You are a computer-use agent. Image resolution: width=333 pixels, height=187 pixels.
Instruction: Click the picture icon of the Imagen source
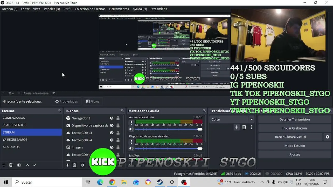coord(68,147)
